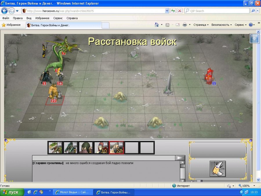The height and width of the screenshot is (196, 261).
Task: Focus the QIP Search box
Action: pos(217,11)
